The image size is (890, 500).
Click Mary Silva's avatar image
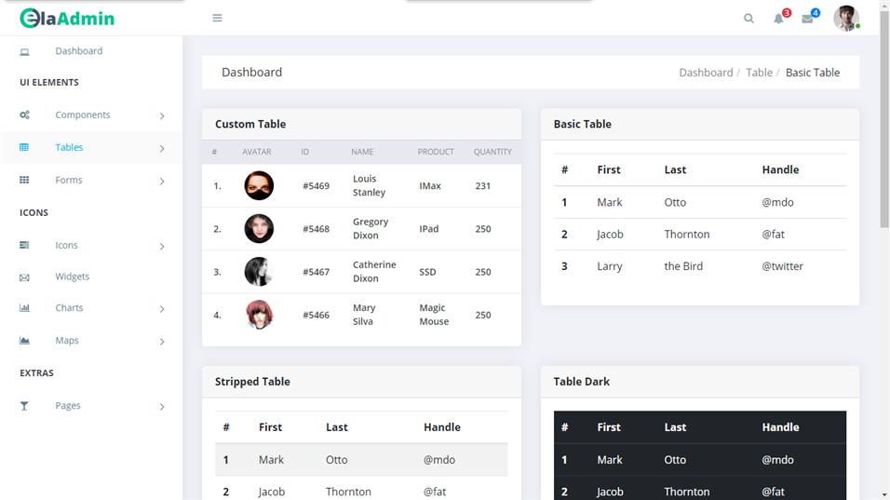pos(259,315)
